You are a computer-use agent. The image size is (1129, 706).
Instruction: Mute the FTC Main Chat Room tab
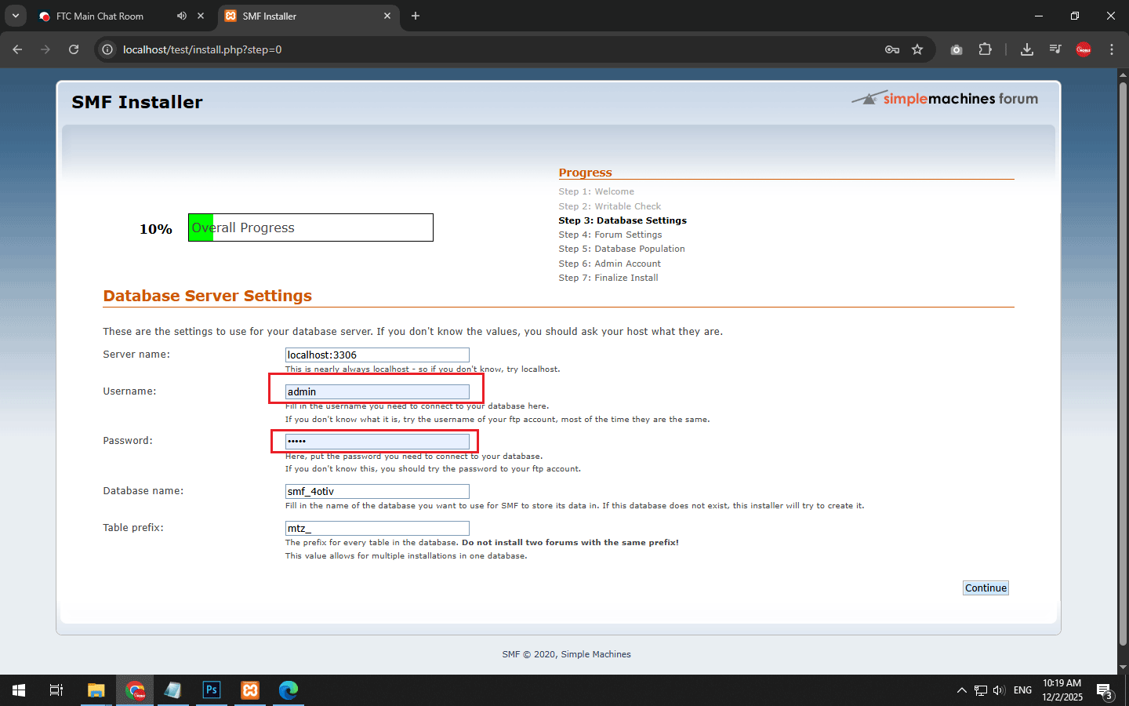(x=182, y=16)
